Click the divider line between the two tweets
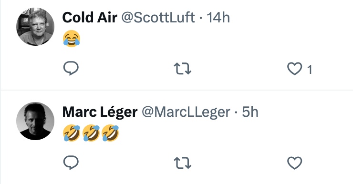353x184 pixels. coord(176,90)
